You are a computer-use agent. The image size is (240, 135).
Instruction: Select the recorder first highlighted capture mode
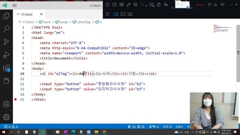[x=116, y=14]
